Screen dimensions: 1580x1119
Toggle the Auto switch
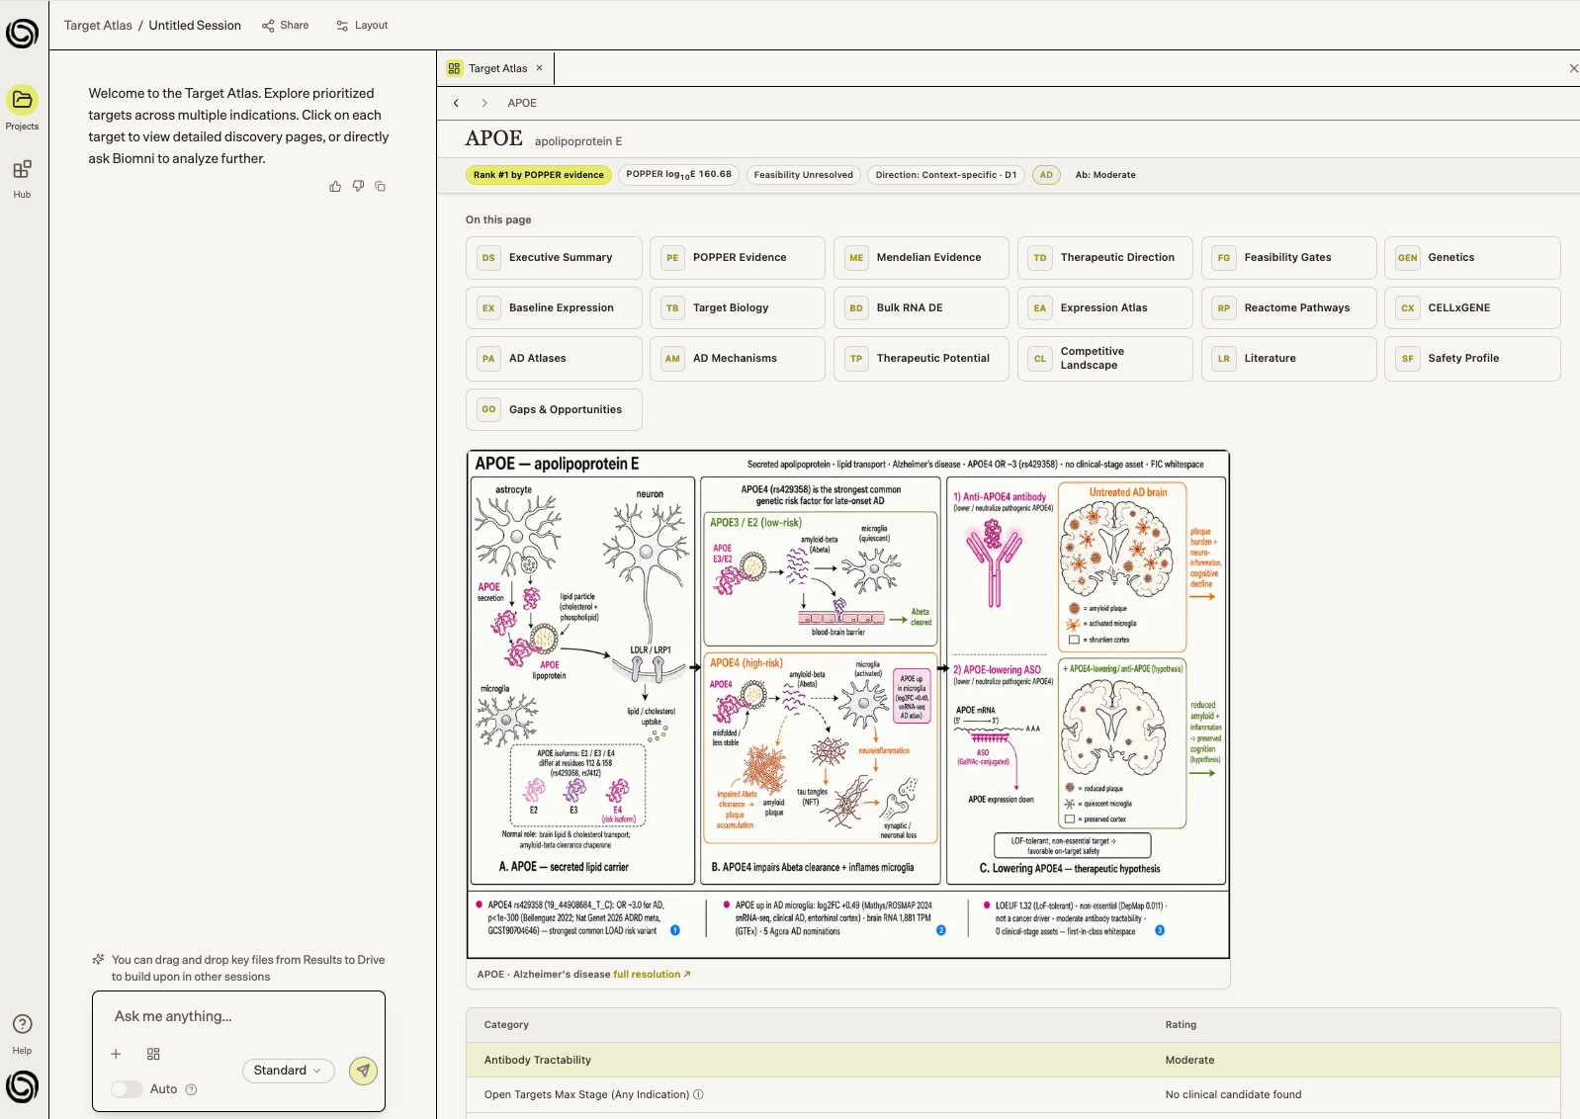[127, 1089]
